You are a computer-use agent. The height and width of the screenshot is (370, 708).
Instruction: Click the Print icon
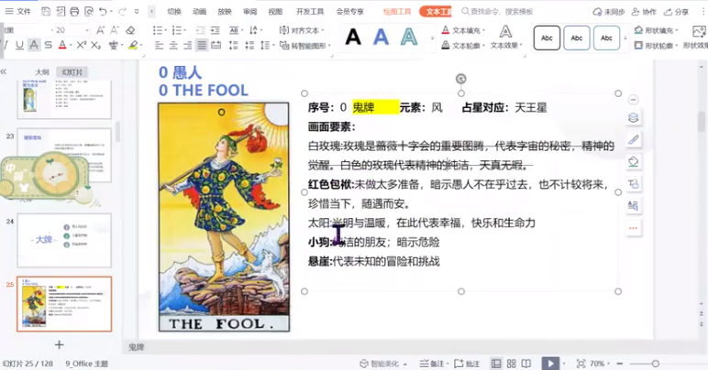tap(74, 11)
